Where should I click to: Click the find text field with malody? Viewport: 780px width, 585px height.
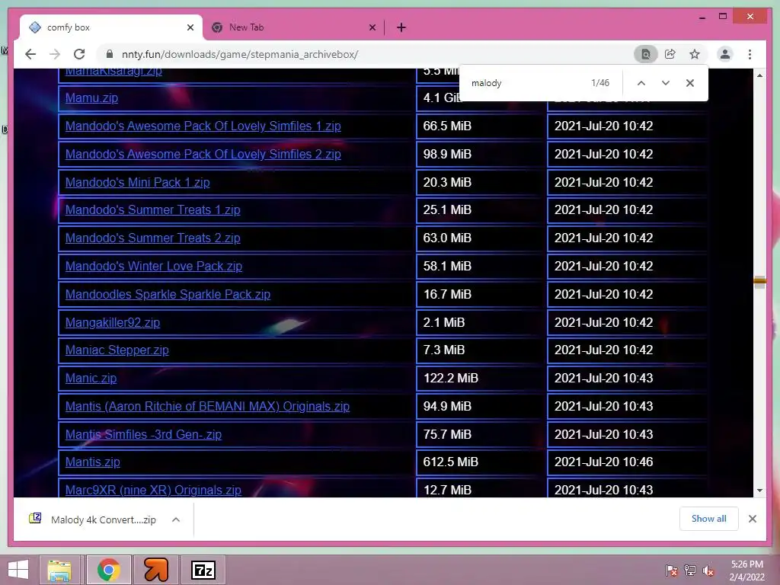tap(526, 83)
